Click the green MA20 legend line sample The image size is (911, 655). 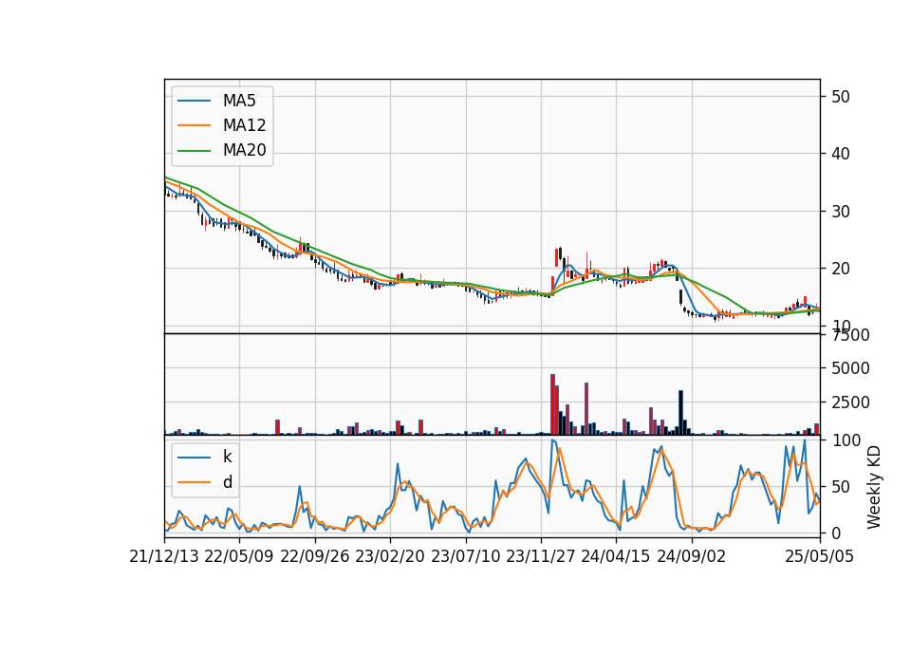[x=194, y=151]
